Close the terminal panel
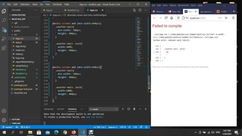The width and height of the screenshot is (242, 136). 146,109
